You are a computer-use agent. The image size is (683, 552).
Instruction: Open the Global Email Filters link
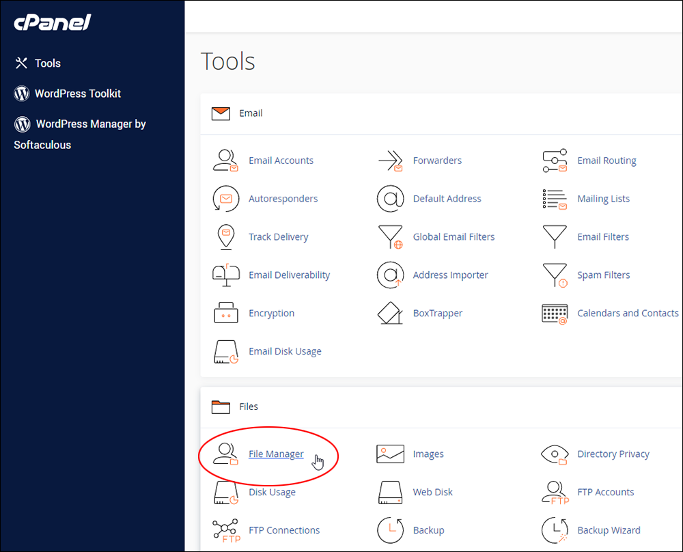[x=454, y=237]
